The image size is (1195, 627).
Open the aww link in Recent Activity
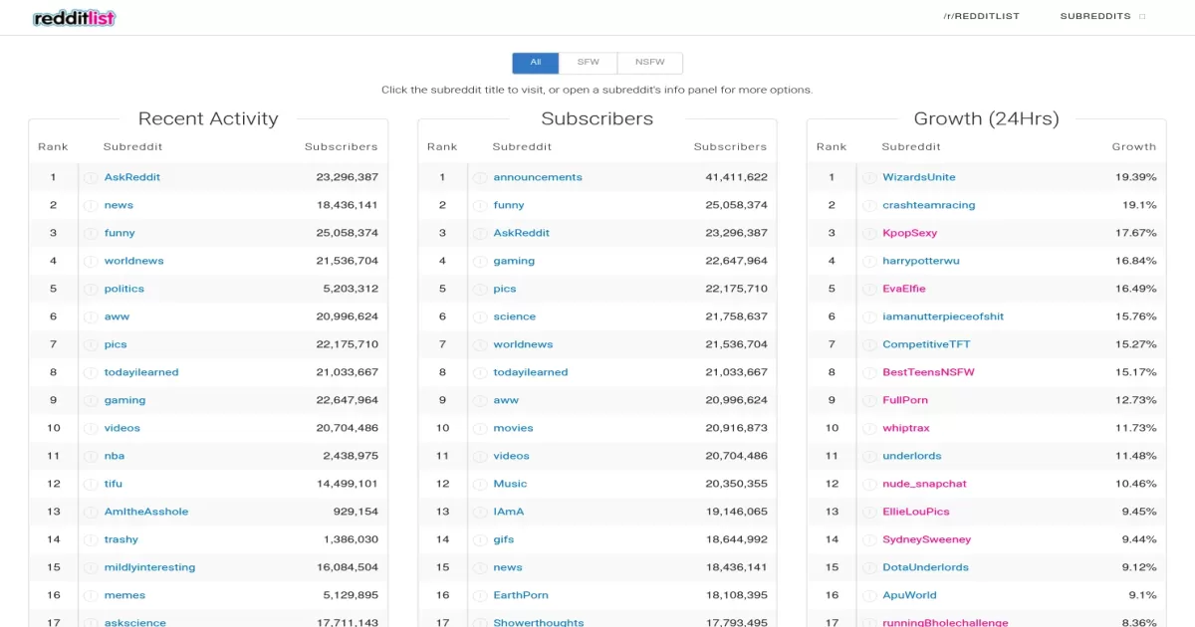click(117, 316)
